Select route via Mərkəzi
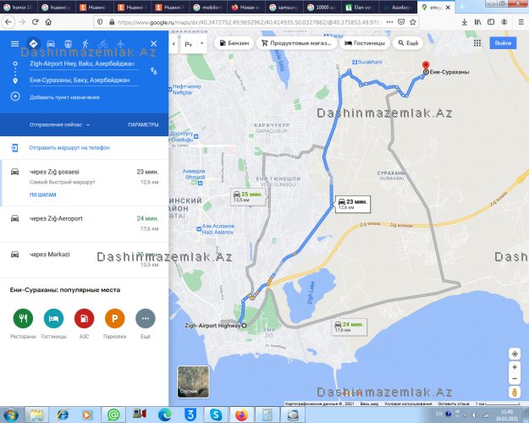Screen dimensions: 529x423 click(85, 260)
